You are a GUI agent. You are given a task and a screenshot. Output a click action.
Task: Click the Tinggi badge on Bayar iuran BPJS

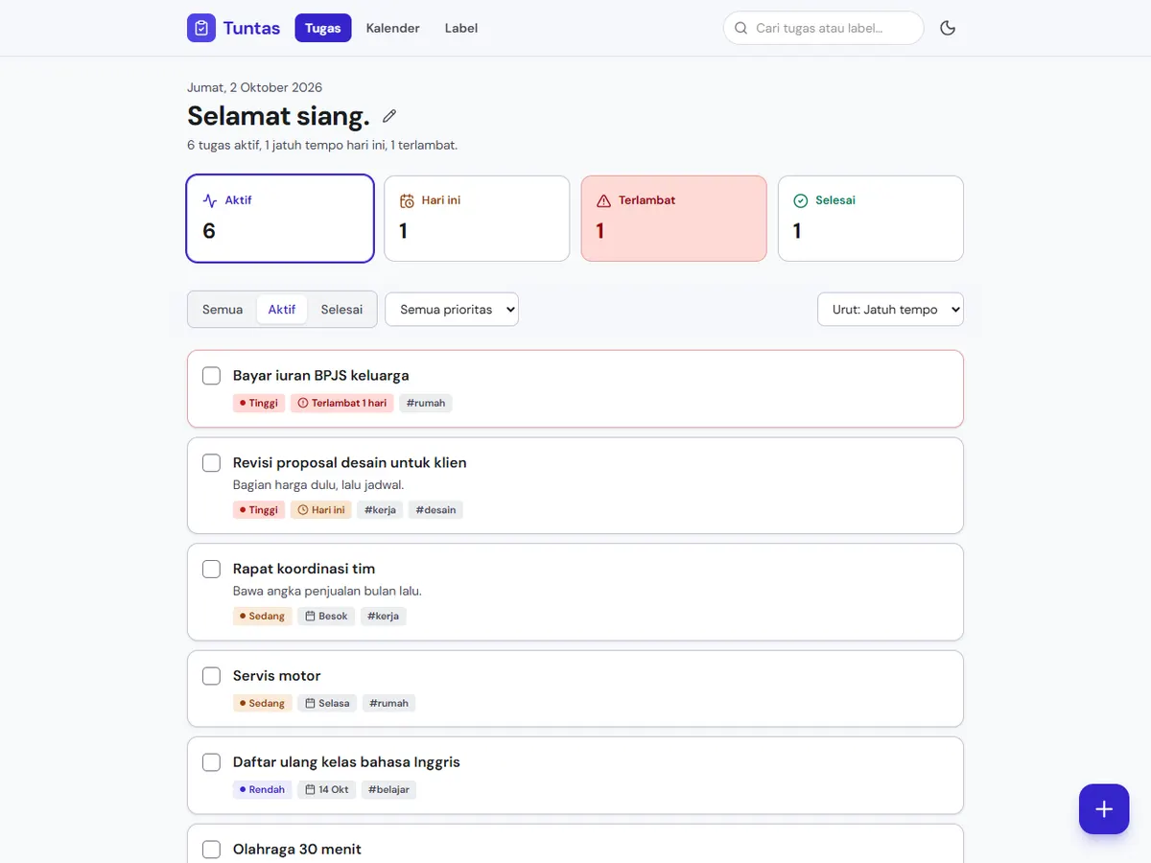(259, 403)
